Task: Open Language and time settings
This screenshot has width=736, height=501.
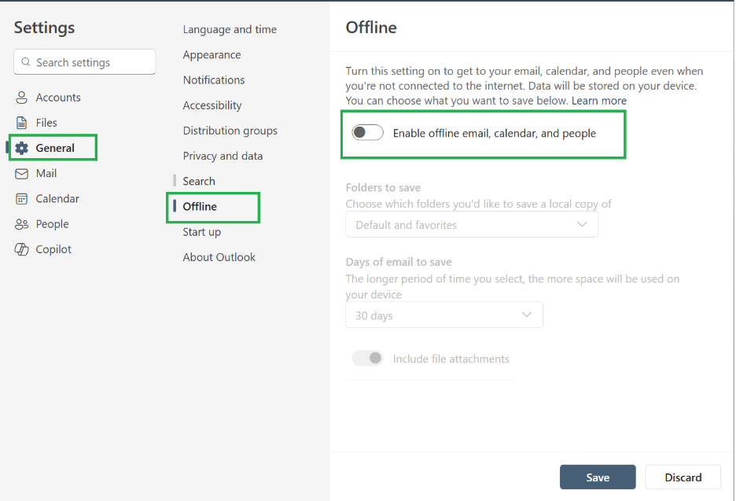Action: [x=230, y=29]
